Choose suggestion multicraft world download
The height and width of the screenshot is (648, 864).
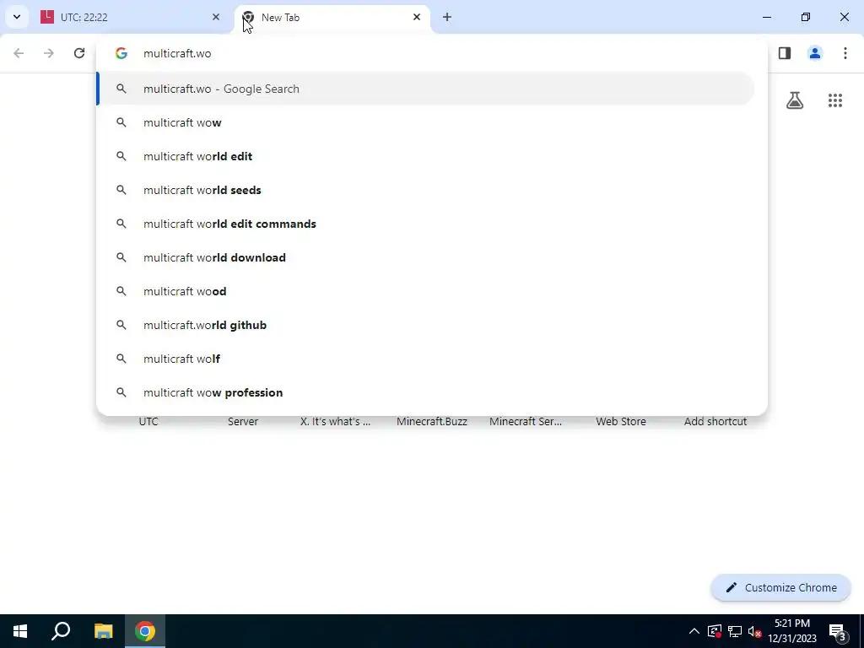pyautogui.click(x=425, y=257)
